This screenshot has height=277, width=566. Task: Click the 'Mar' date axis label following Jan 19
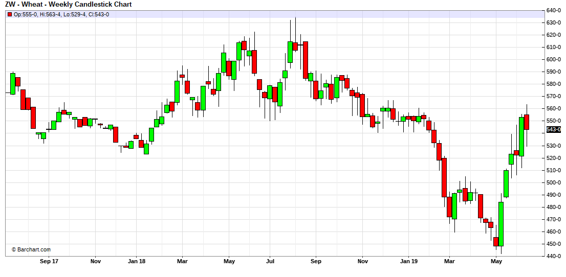click(x=449, y=261)
